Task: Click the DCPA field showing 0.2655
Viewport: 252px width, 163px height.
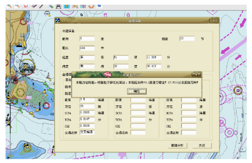Action: [x=87, y=113]
